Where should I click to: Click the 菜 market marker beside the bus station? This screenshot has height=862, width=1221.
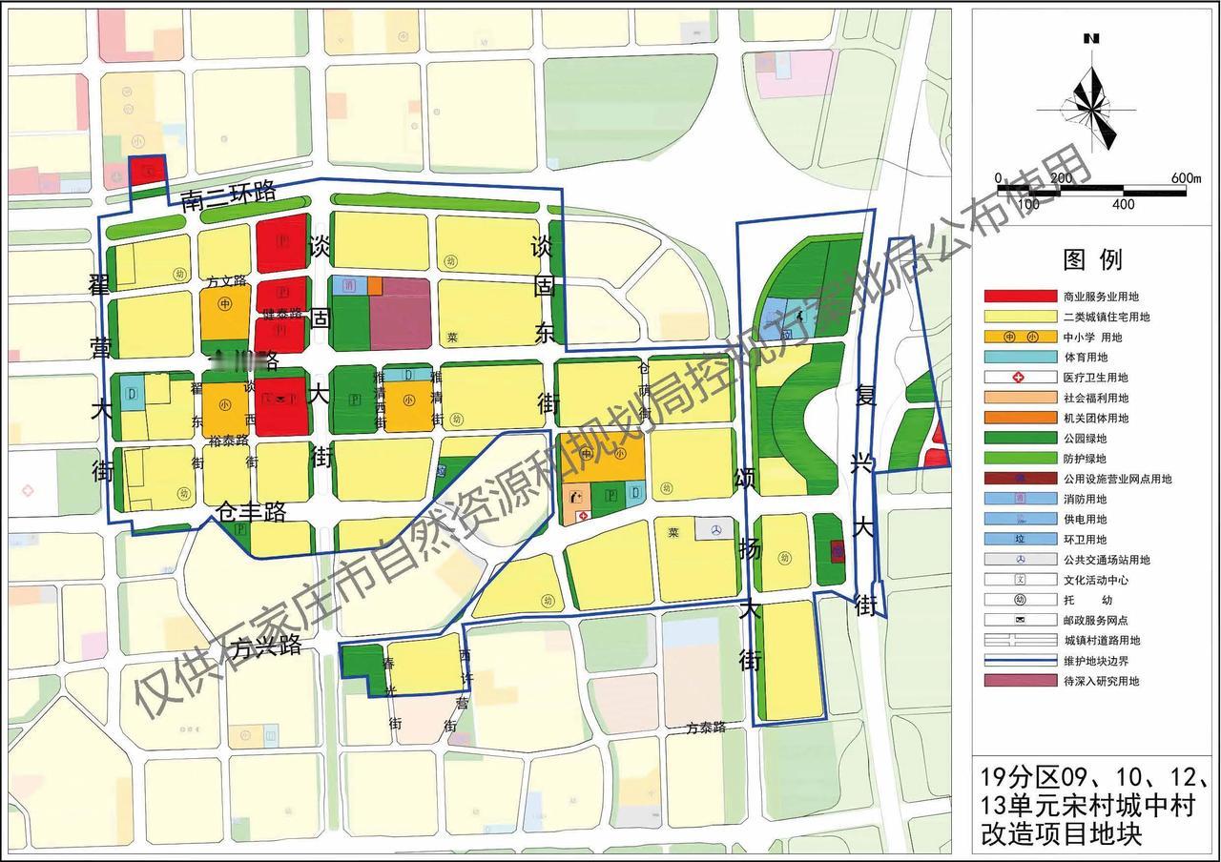tap(673, 533)
